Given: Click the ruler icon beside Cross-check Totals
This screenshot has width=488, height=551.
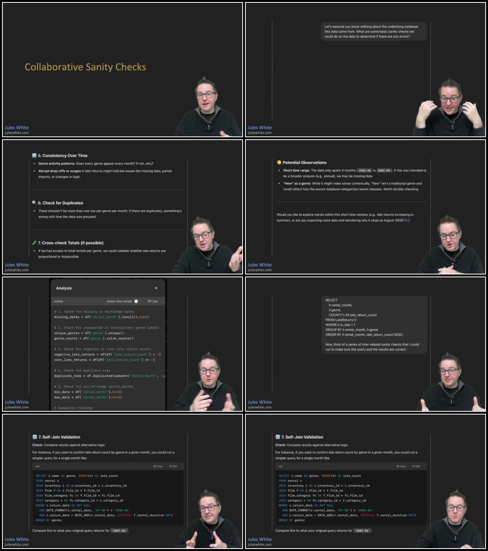Looking at the screenshot, I should [x=34, y=243].
